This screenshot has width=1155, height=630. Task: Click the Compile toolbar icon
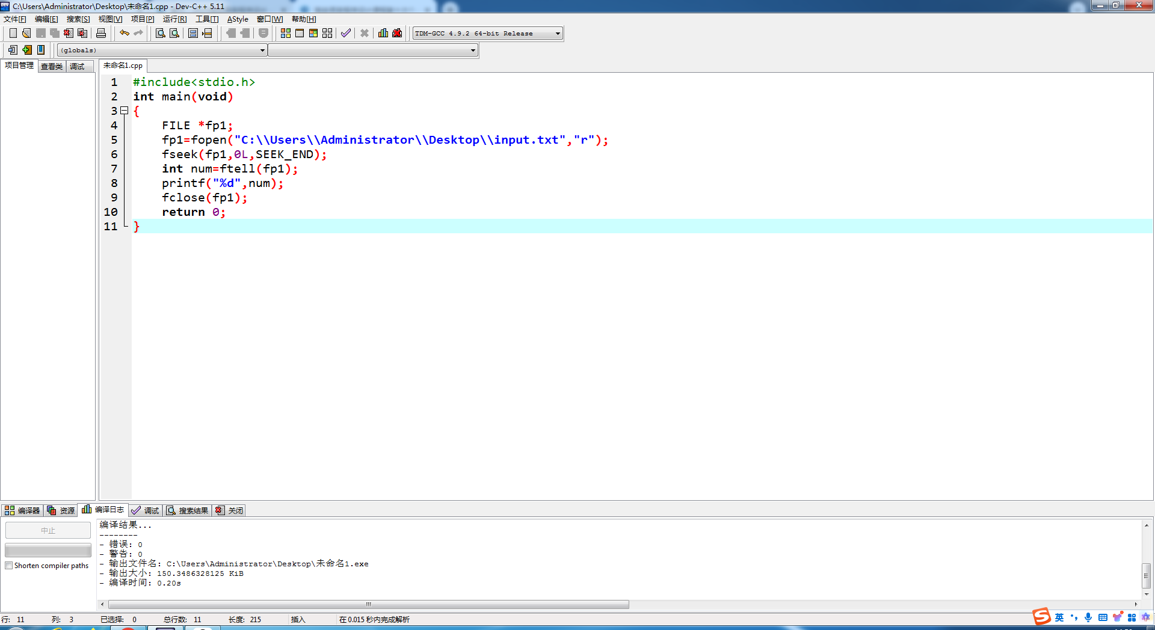[286, 33]
